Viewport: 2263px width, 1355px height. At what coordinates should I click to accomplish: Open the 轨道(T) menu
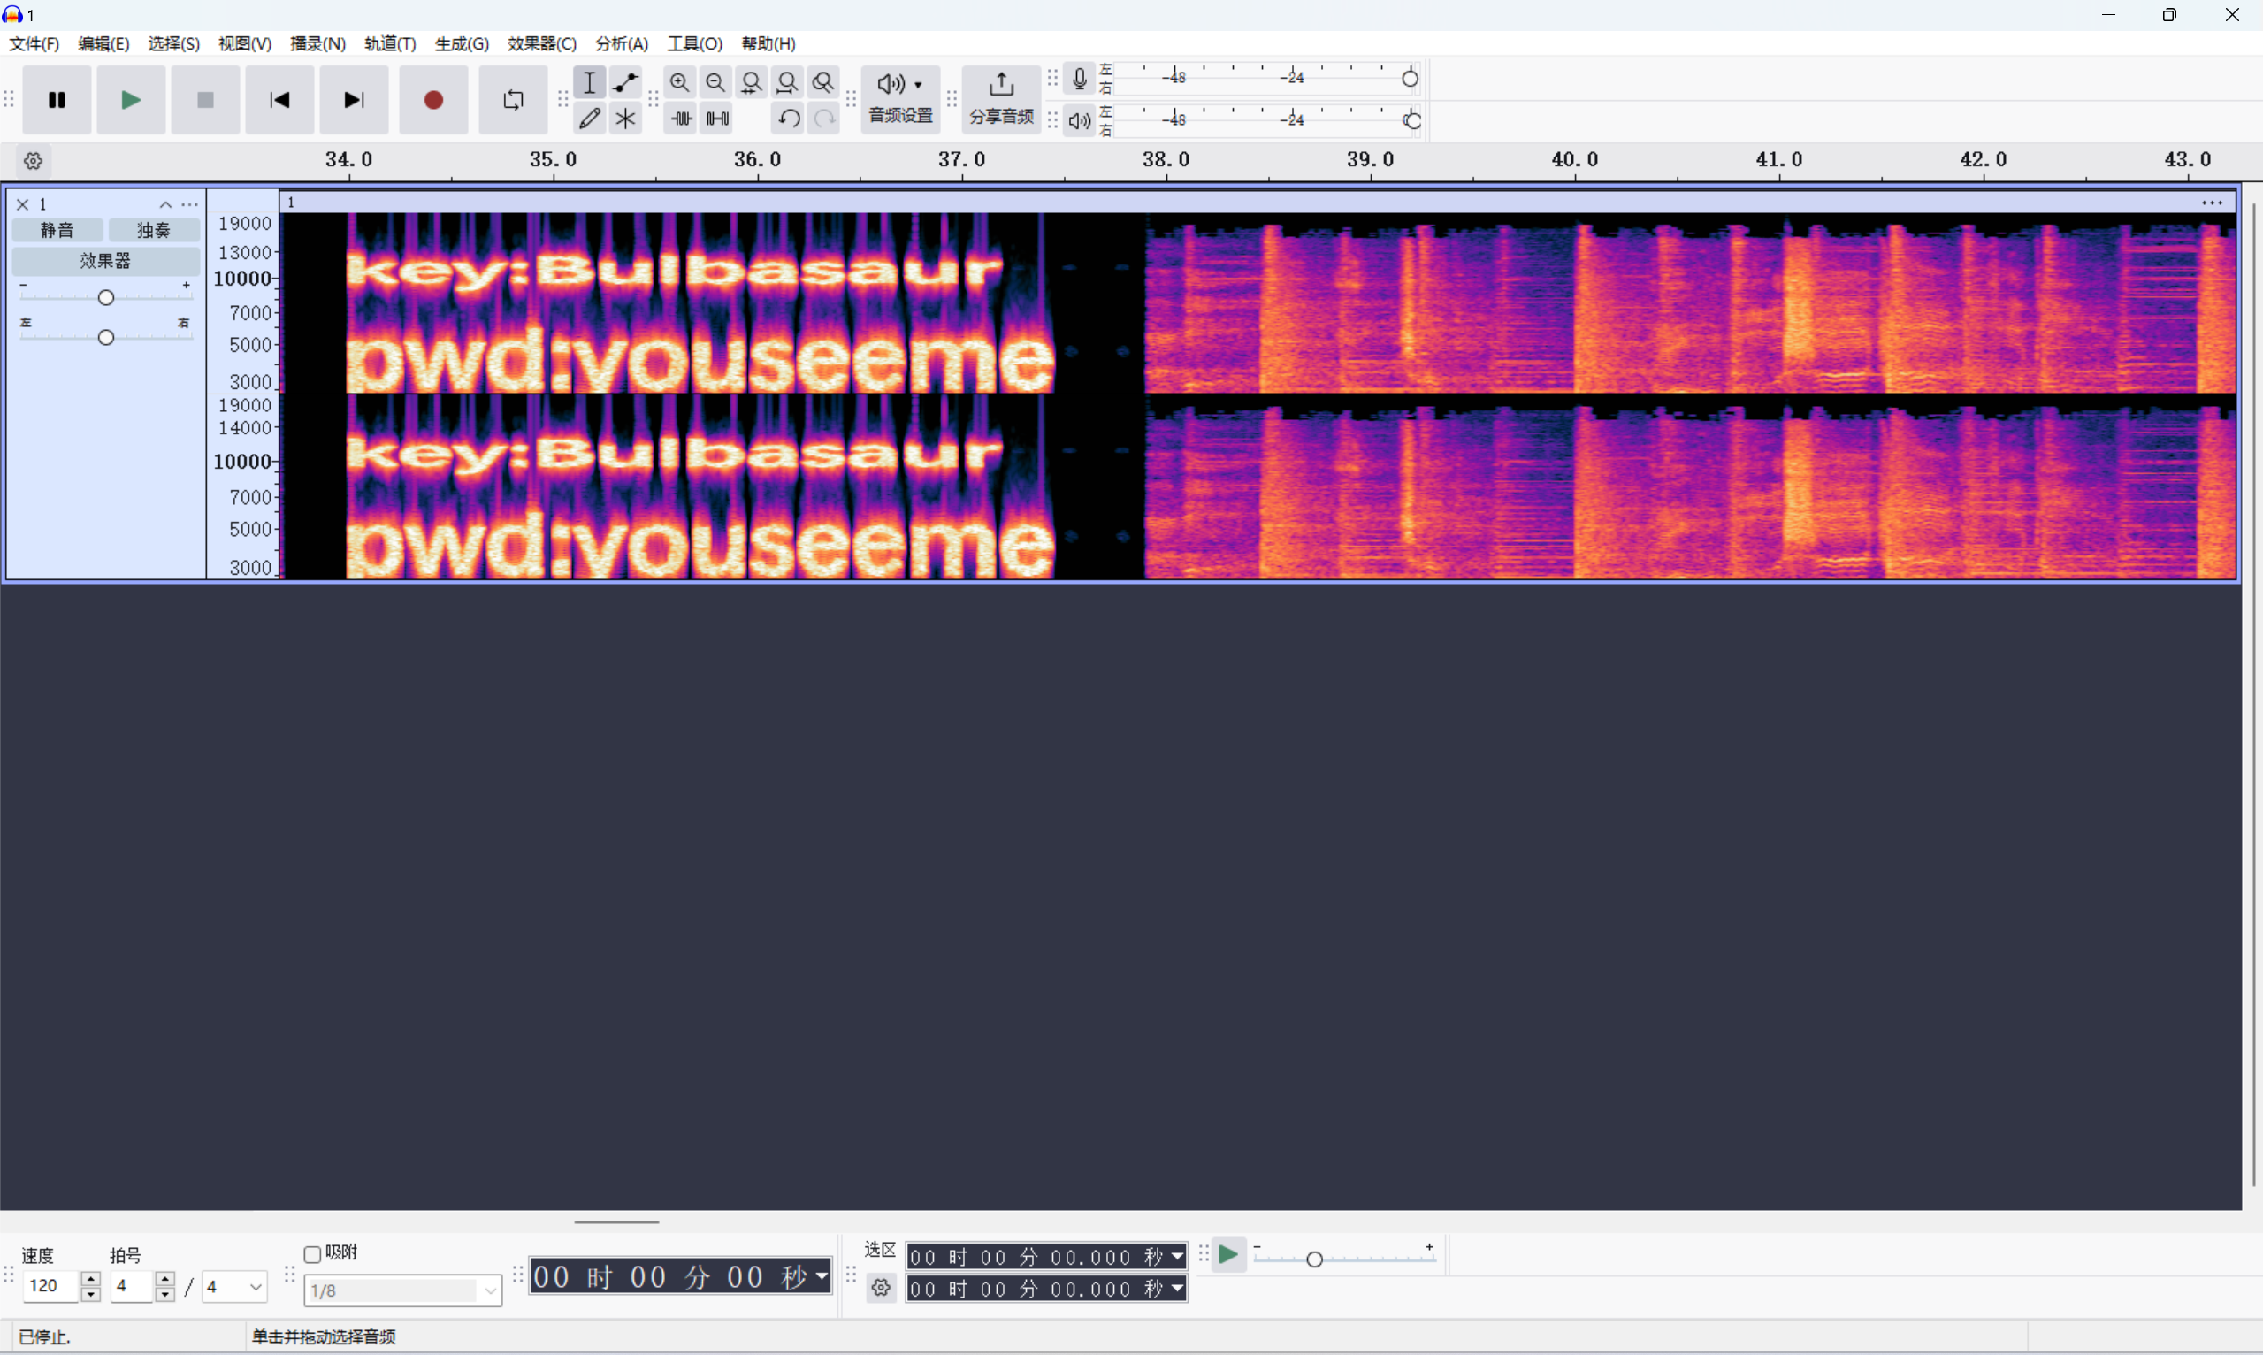point(390,44)
